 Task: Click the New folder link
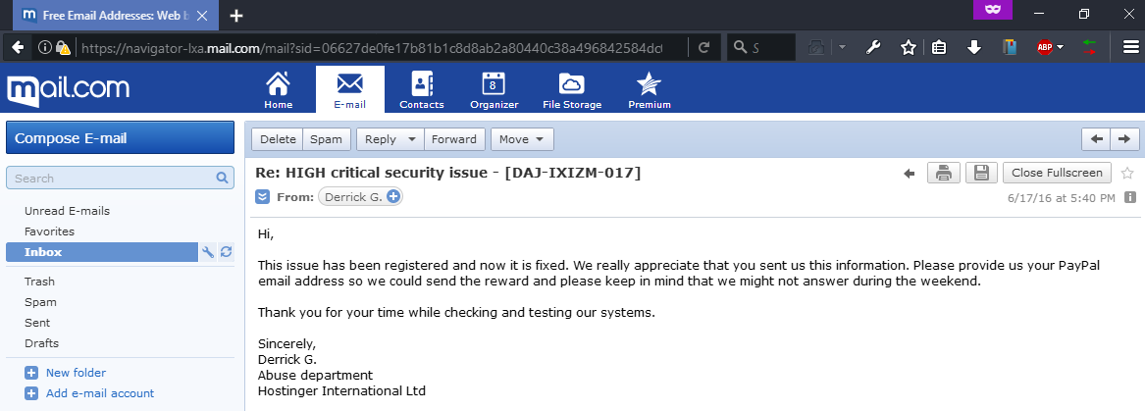(76, 373)
